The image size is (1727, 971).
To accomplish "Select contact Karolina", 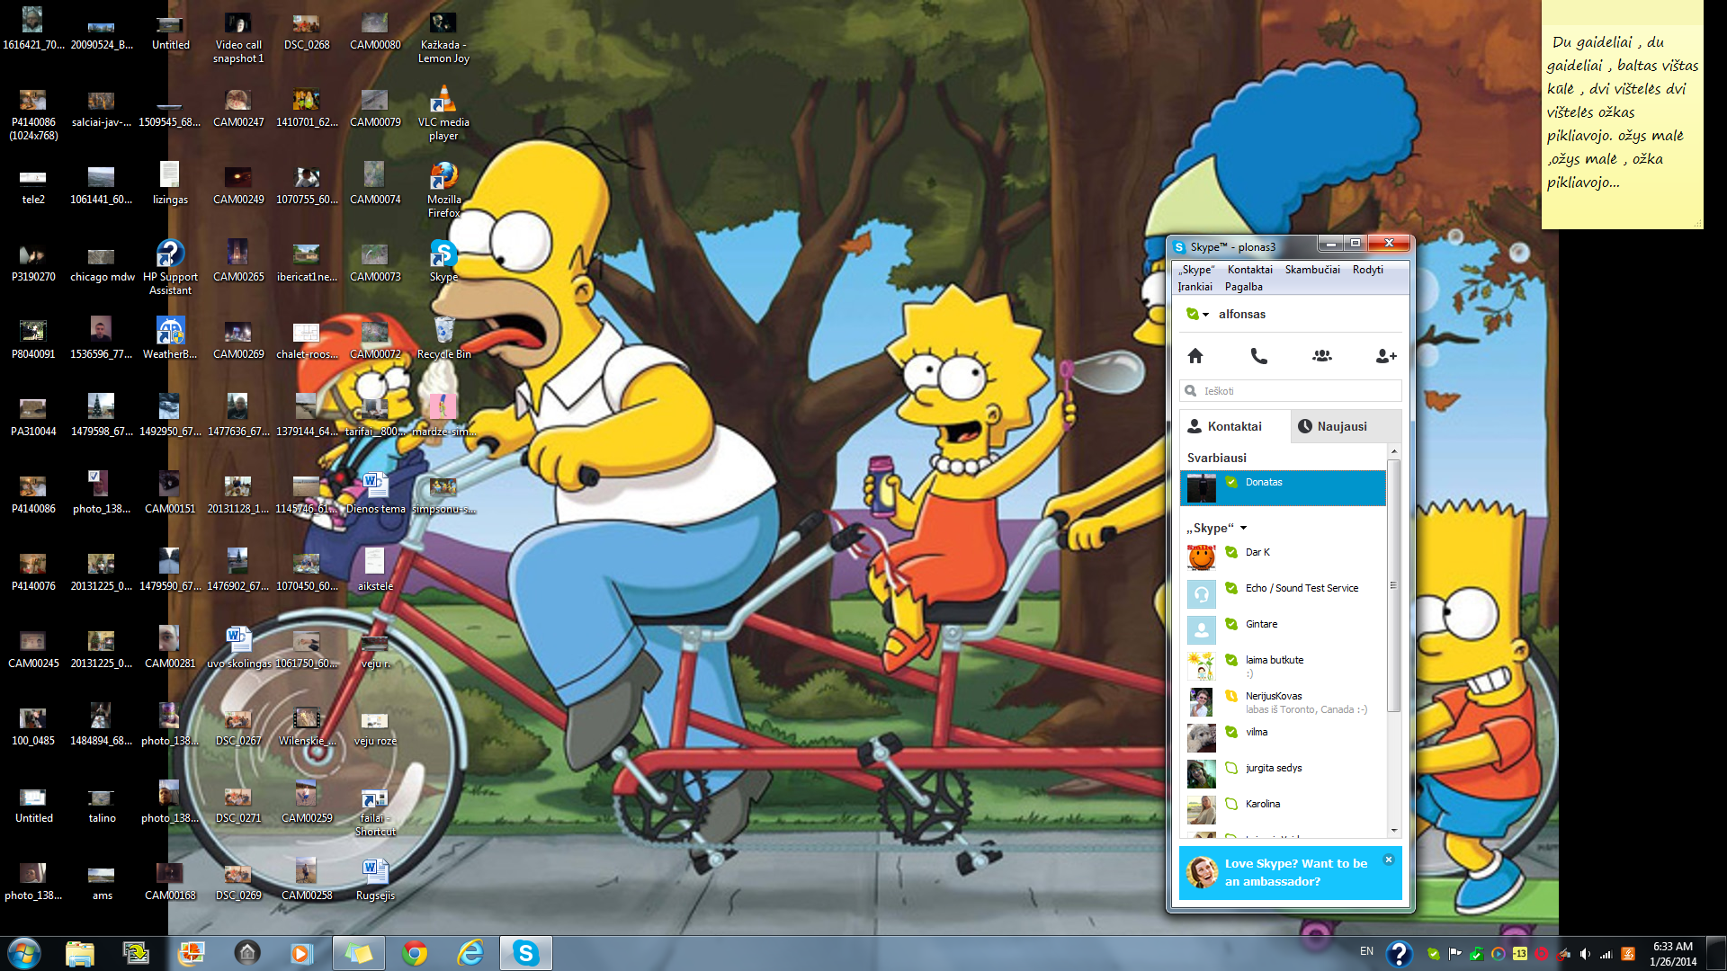I will click(1283, 809).
